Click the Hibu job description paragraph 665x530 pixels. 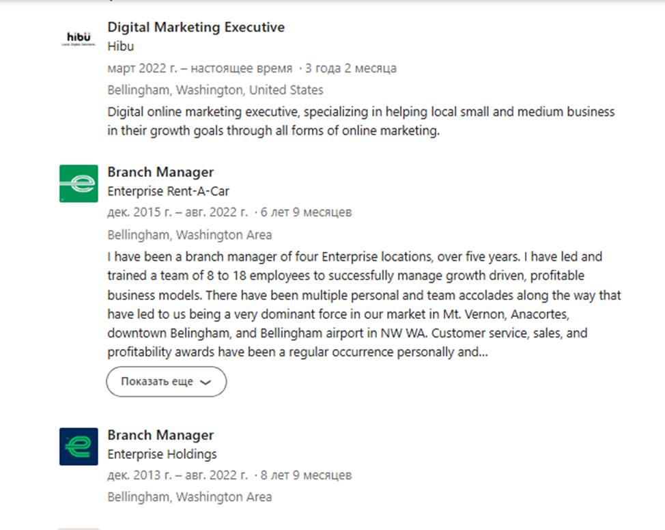[x=361, y=121]
